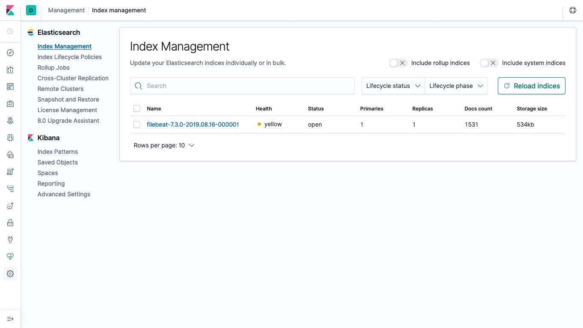The image size is (583, 328).
Task: Click Reload indices
Action: coord(531,86)
